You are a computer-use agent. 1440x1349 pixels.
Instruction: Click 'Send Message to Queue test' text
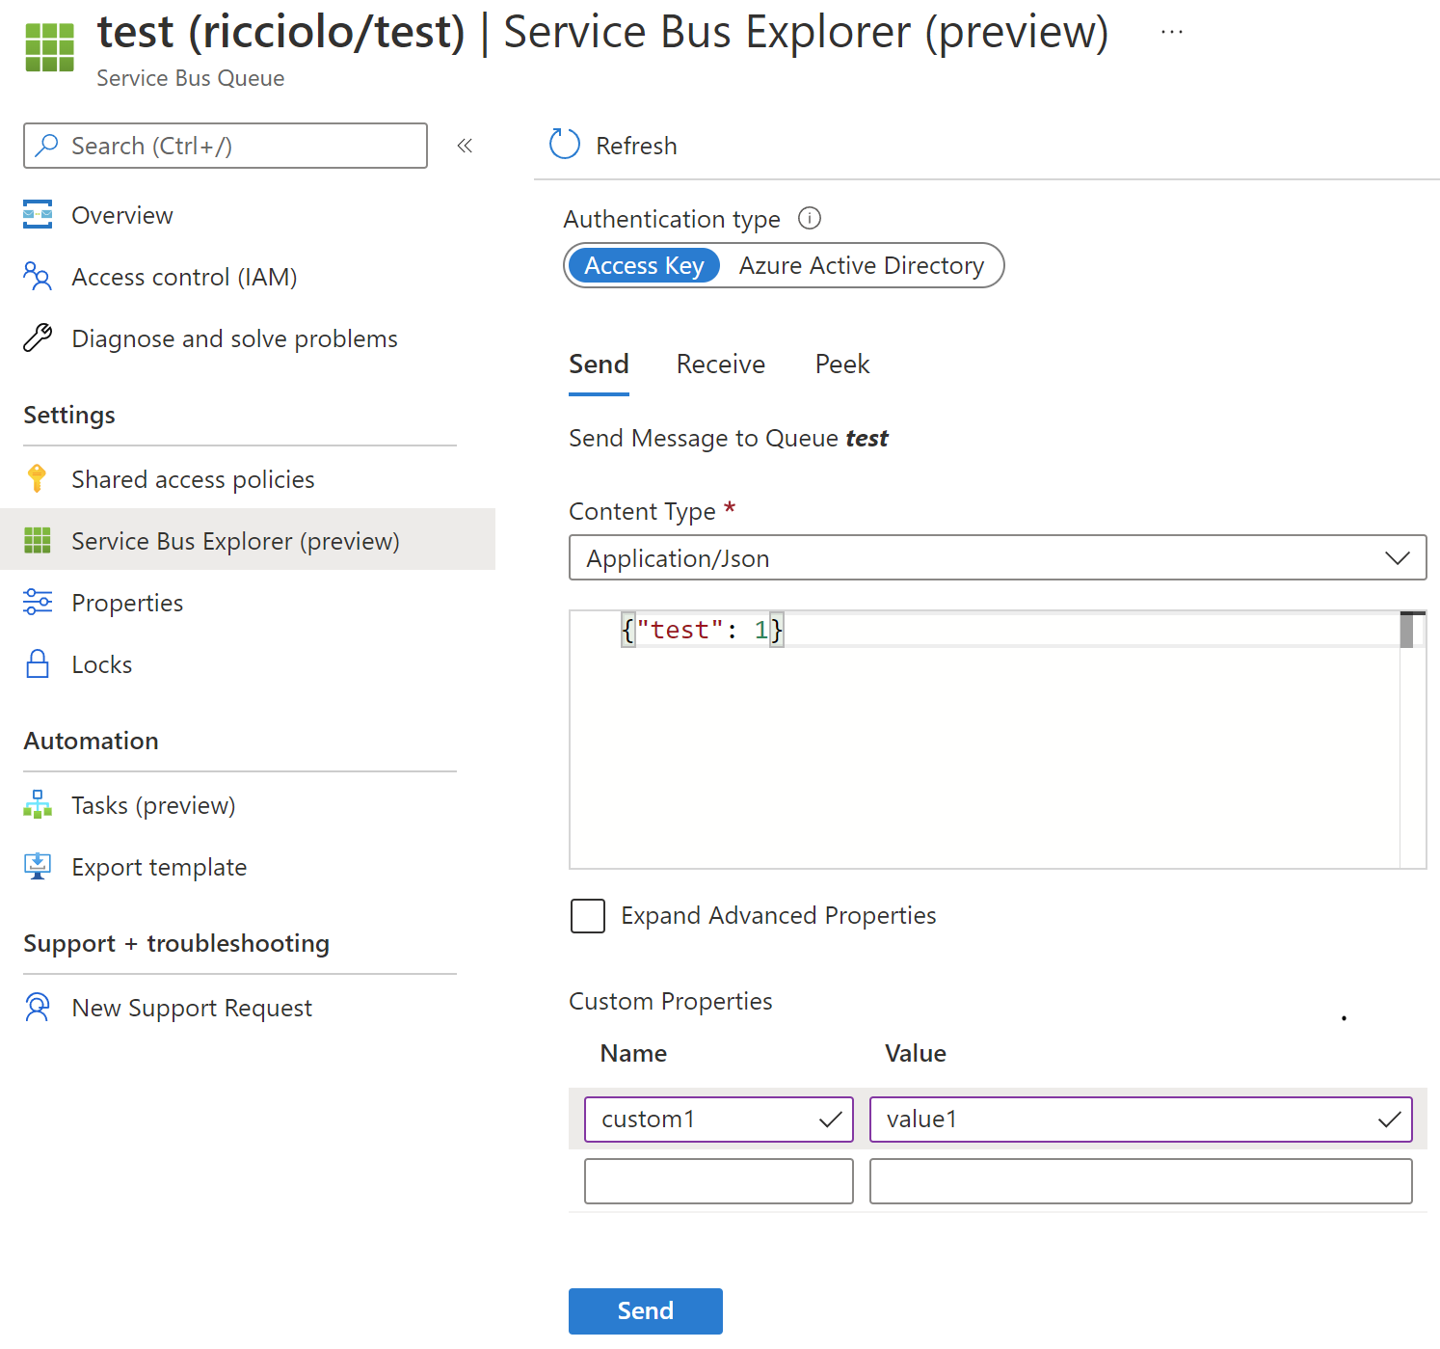coord(729,439)
